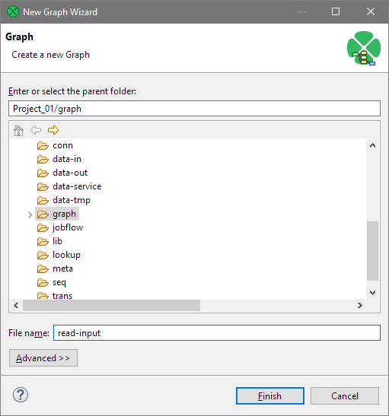
Task: Click the lookup folder icon
Action: click(x=43, y=256)
